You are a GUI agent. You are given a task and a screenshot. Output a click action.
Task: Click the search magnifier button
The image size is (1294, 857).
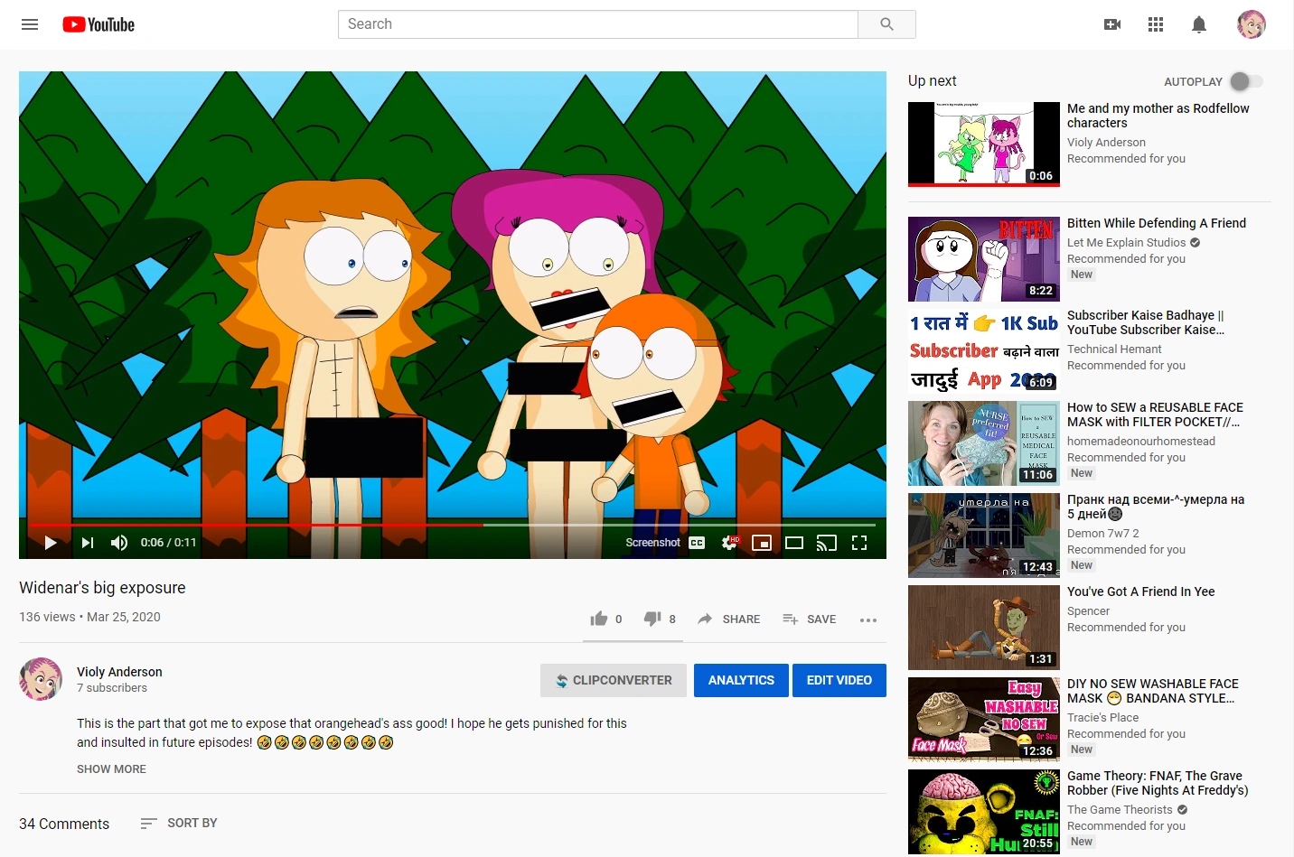(x=886, y=24)
